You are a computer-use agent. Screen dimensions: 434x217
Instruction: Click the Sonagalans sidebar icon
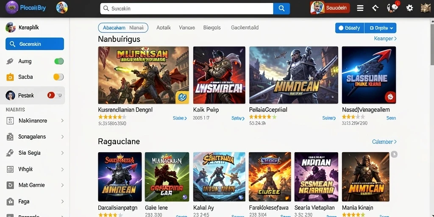(10, 137)
